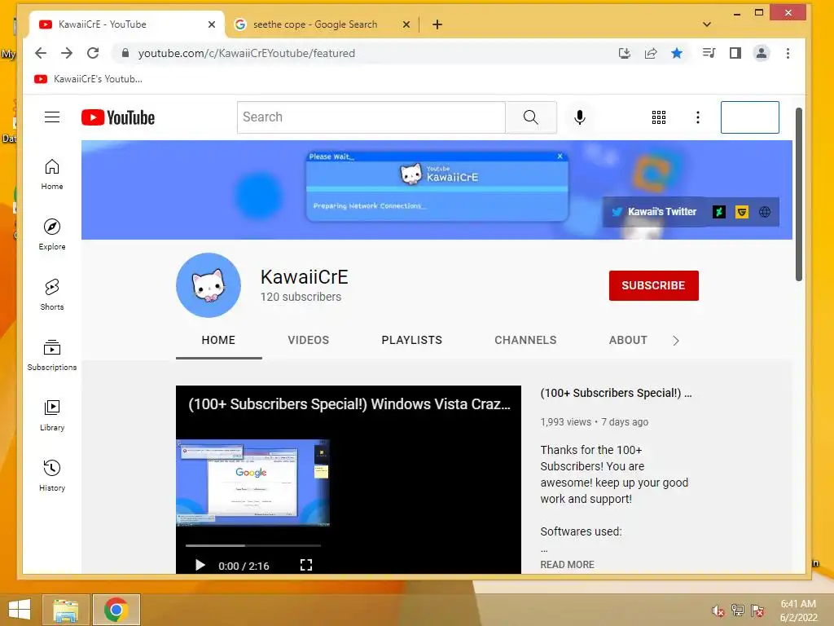Image resolution: width=834 pixels, height=626 pixels.
Task: Open the DeviantArt icon link on banner
Action: (719, 212)
